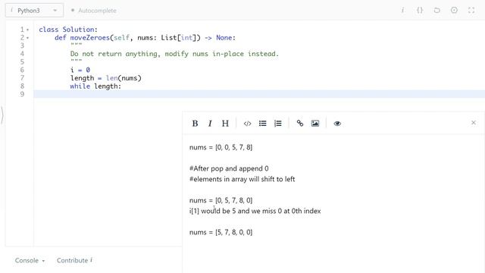Open the Console dropdown

click(x=30, y=261)
